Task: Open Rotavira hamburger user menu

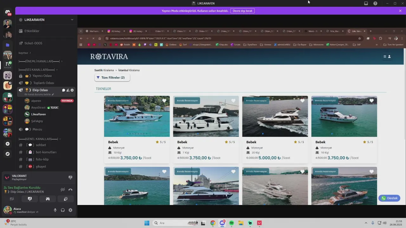Action: tap(387, 57)
